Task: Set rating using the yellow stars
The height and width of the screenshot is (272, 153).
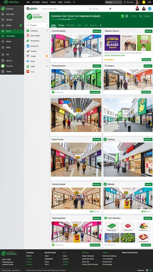Action: 109,60
